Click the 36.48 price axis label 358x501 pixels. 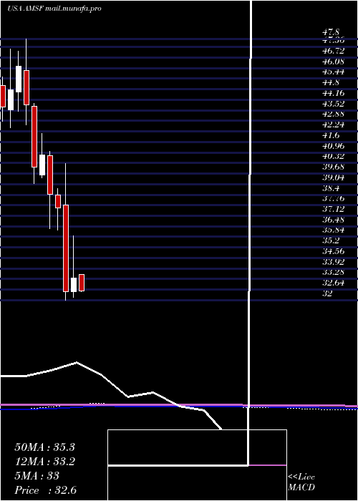(334, 220)
